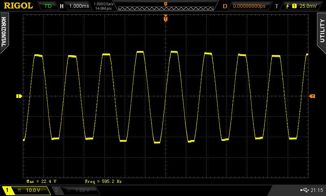Select the Max = 22.4 V measurement
Viewport: 326px width, 196px height.
[42, 181]
